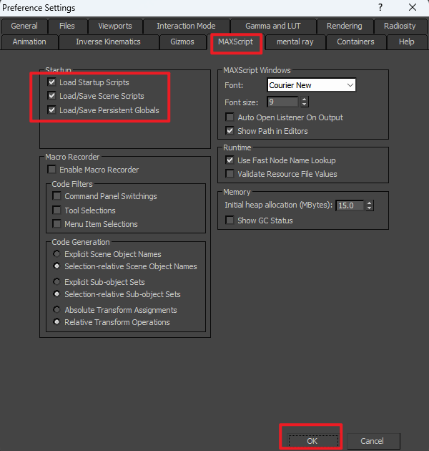This screenshot has width=429, height=451.
Task: Check Tool Selections code filter
Action: point(57,210)
